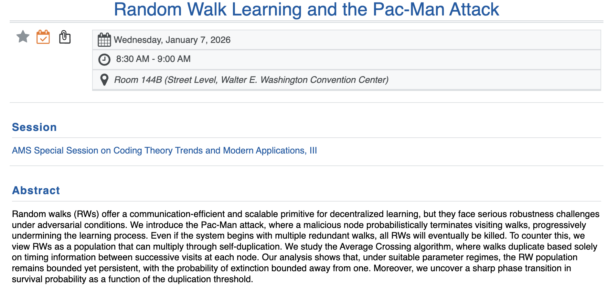
Task: Click the Random Walk Learning title
Action: [306, 9]
